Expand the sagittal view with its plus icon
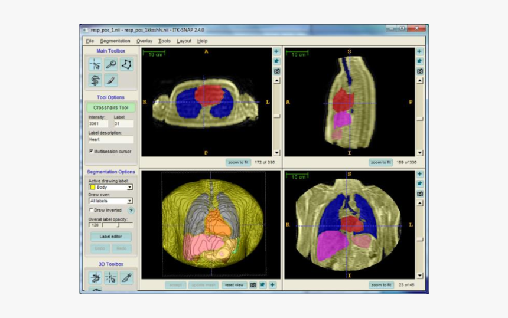Viewport: 508px width, 318px height. pos(419,51)
